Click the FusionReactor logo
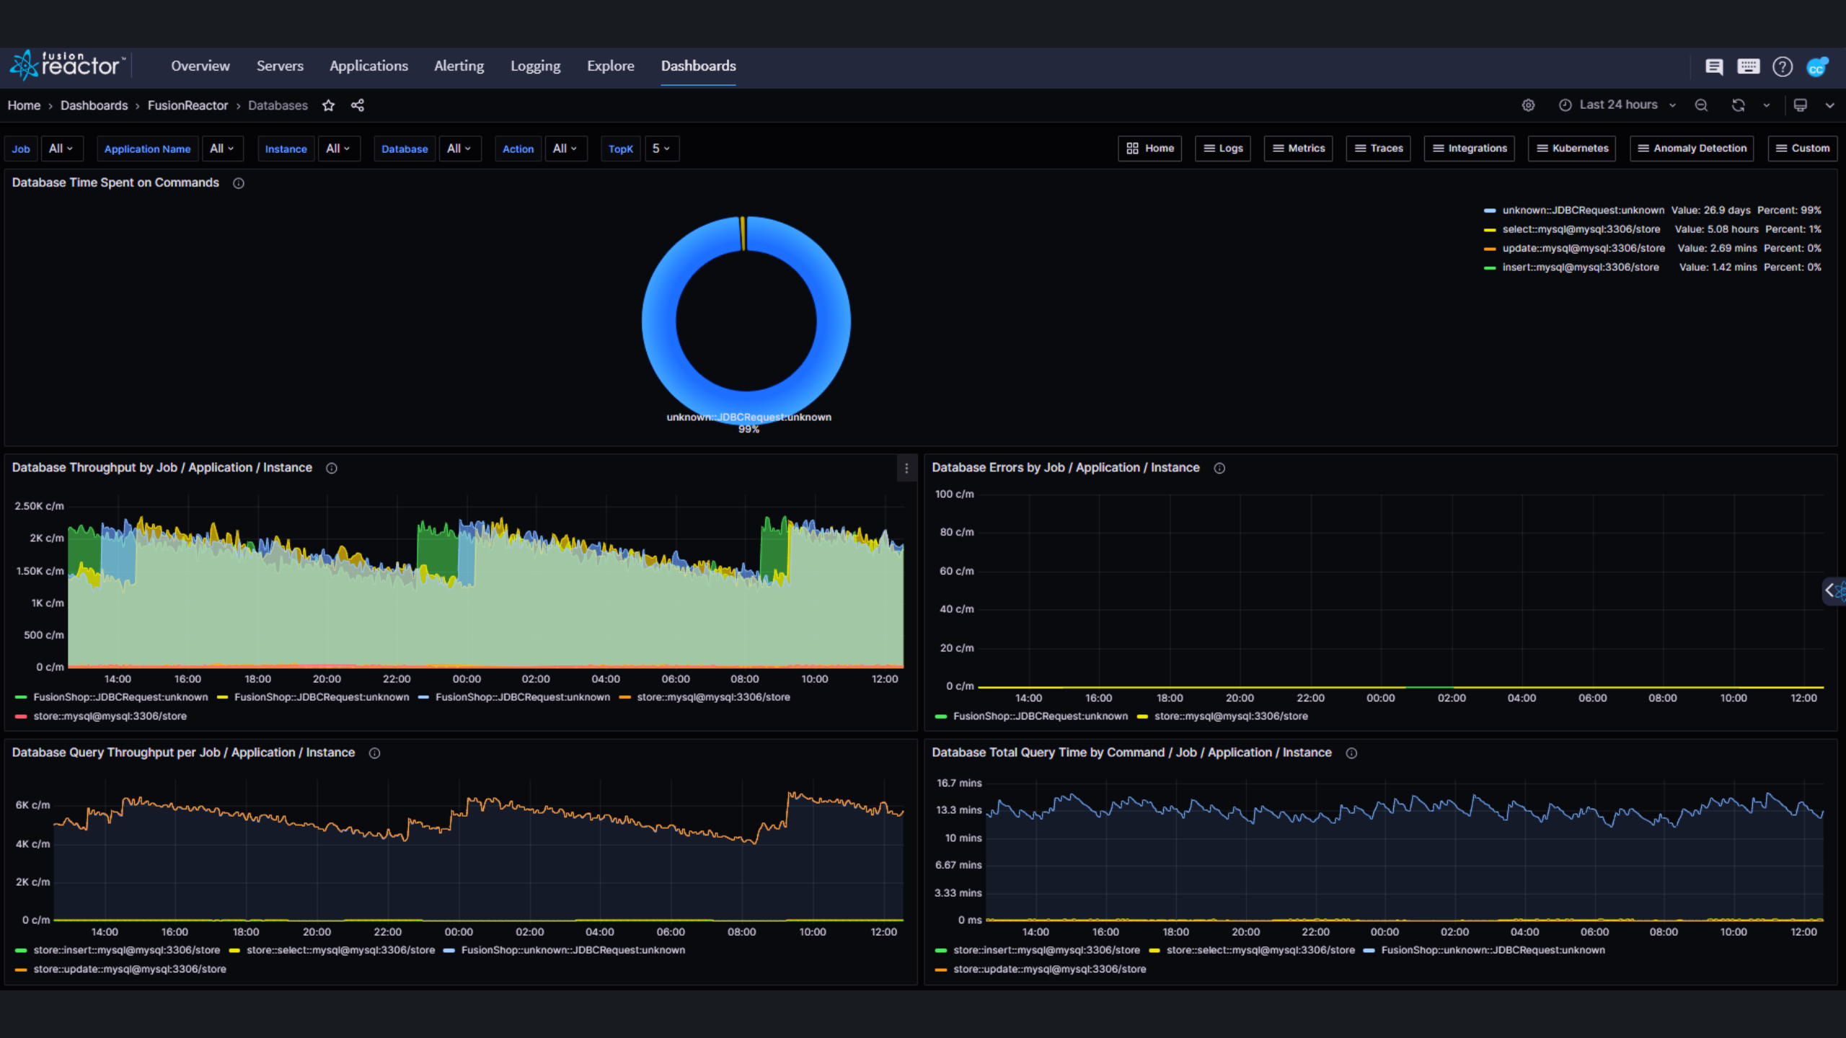Viewport: 1846px width, 1038px height. pos(68,65)
